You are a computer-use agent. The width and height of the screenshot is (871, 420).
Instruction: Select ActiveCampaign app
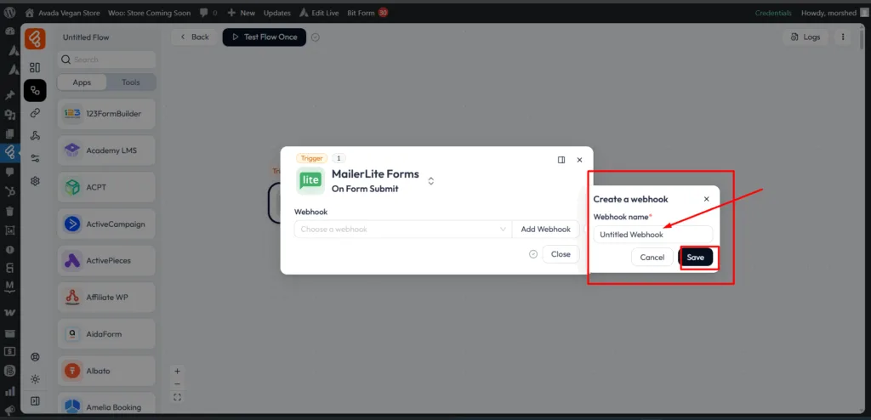click(106, 224)
